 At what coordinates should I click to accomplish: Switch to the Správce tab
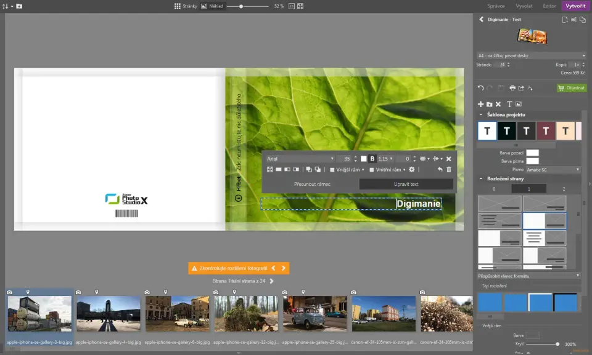click(496, 6)
